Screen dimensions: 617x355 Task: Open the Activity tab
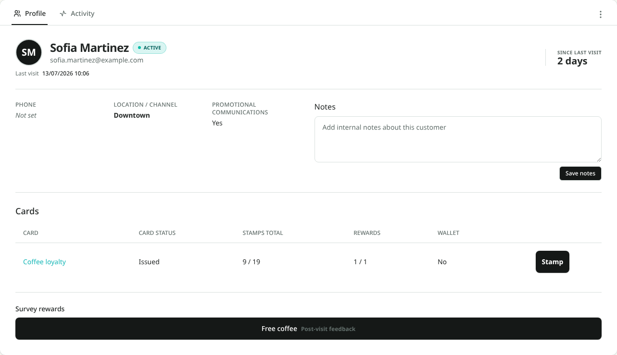(x=77, y=13)
